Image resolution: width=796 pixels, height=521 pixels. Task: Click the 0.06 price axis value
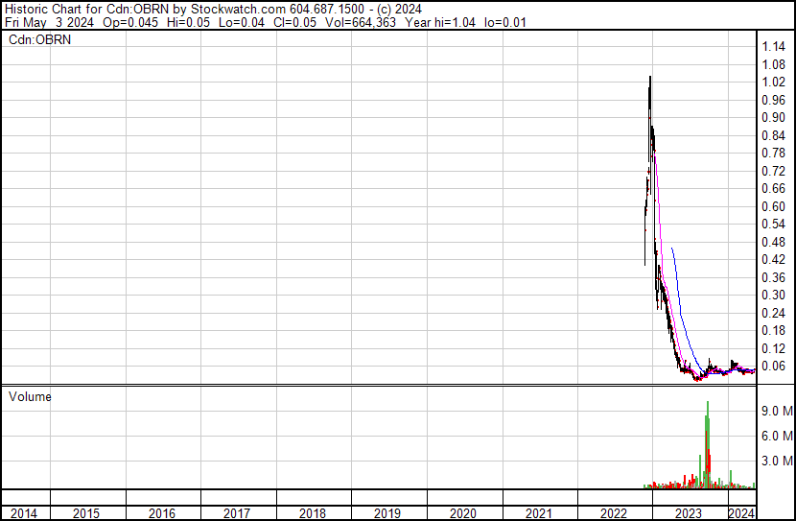pos(774,367)
